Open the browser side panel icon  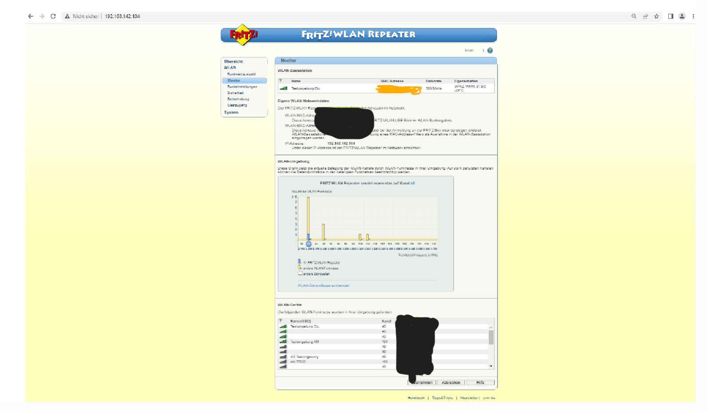(671, 16)
